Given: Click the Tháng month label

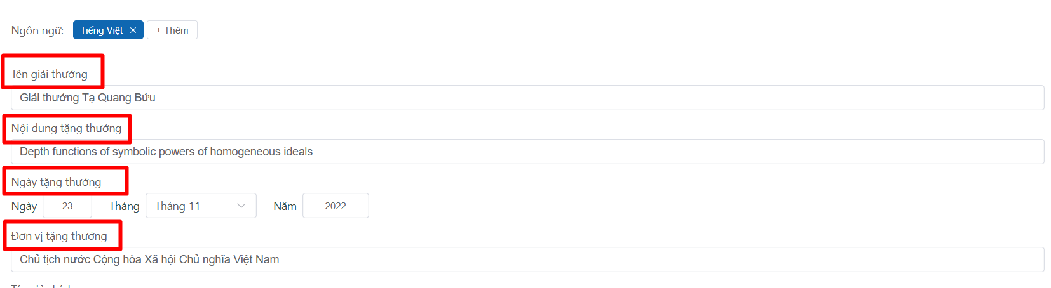Looking at the screenshot, I should [124, 206].
